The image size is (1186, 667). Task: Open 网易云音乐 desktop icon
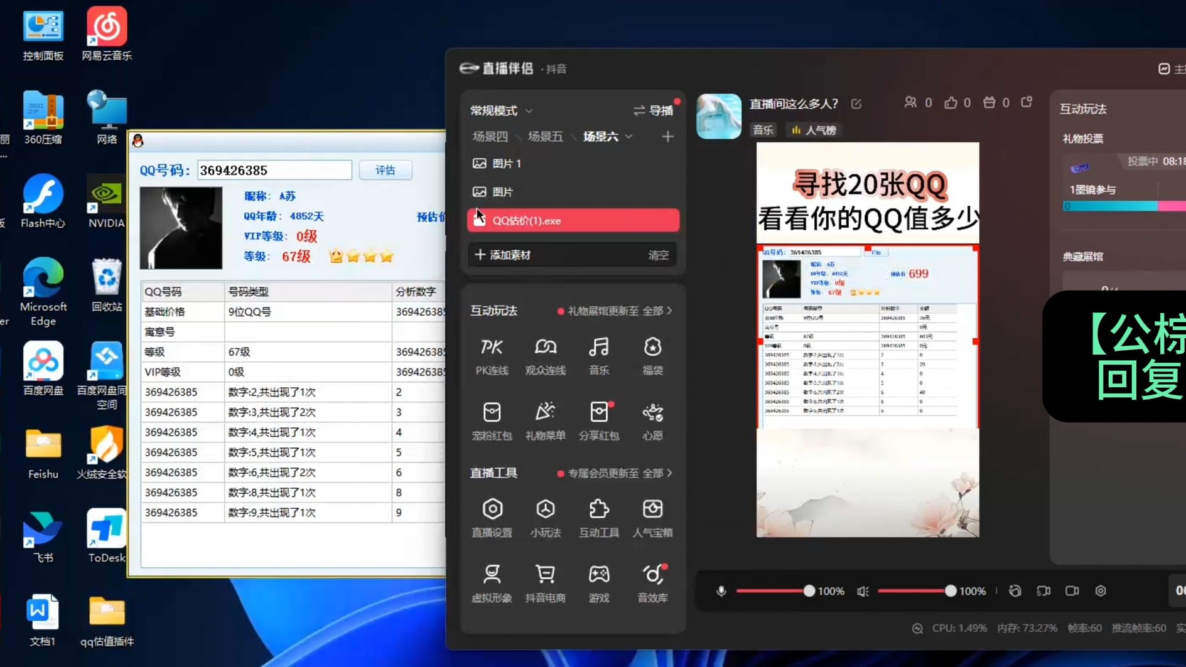[107, 35]
